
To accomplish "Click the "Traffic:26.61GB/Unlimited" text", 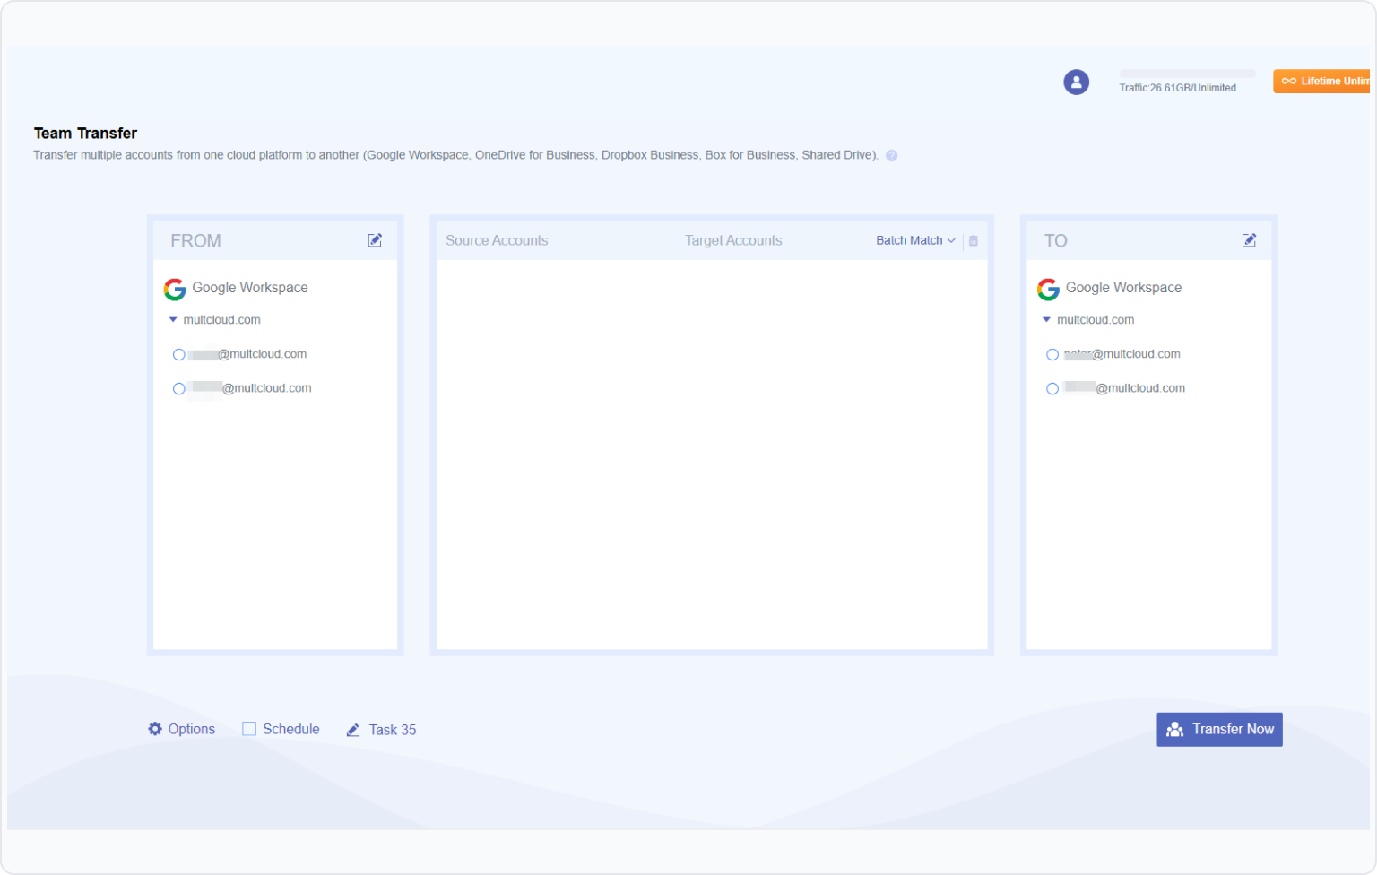I will tap(1177, 88).
